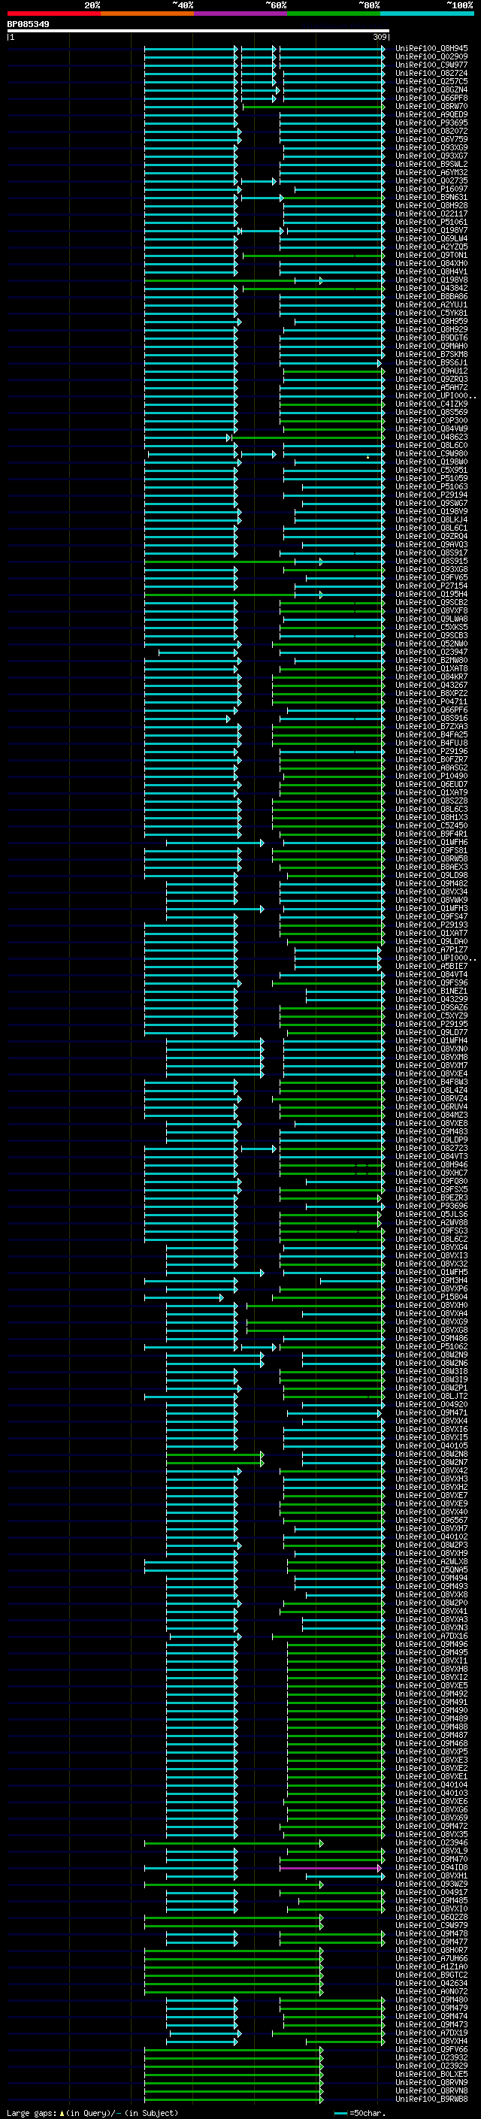The image size is (481, 2119).
Task: Click the orange ~40% identity legend swatch
Action: 147,14
